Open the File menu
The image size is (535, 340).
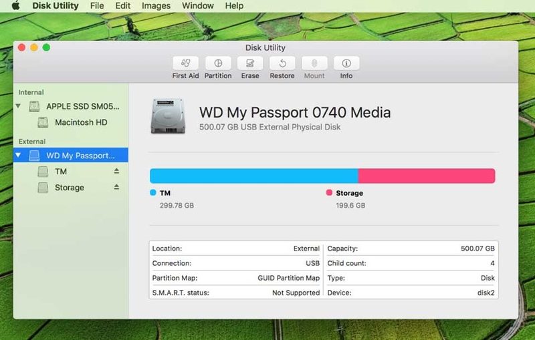tap(97, 6)
